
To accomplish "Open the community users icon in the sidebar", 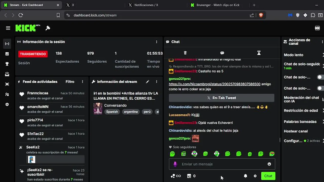I will [x=7, y=94].
